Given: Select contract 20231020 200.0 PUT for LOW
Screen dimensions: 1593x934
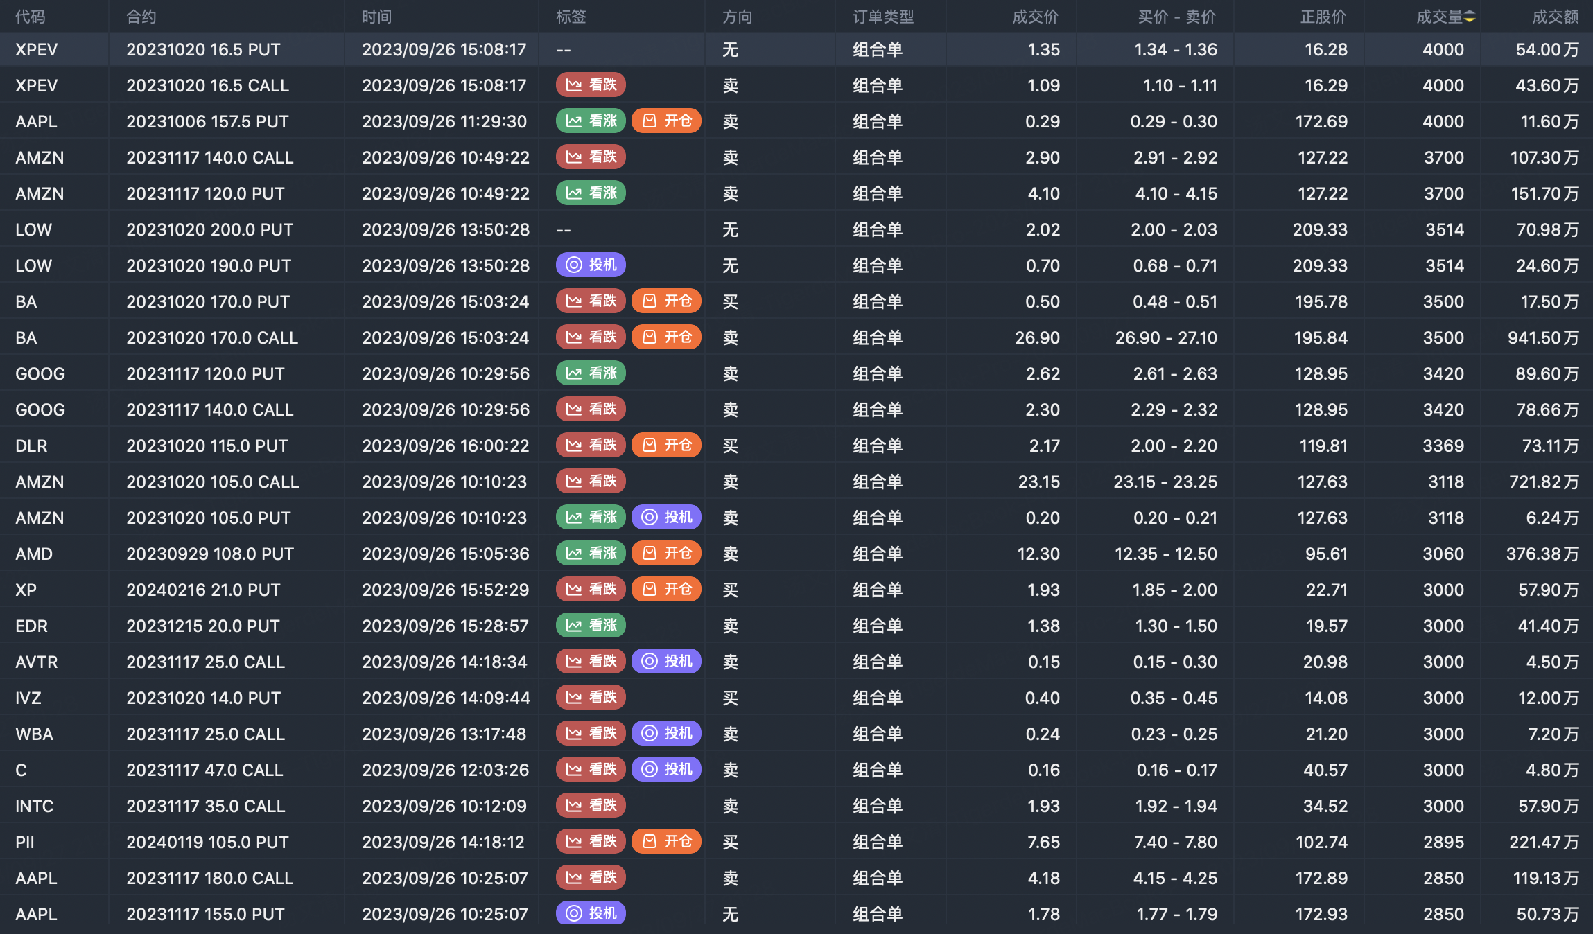Looking at the screenshot, I should click(210, 230).
